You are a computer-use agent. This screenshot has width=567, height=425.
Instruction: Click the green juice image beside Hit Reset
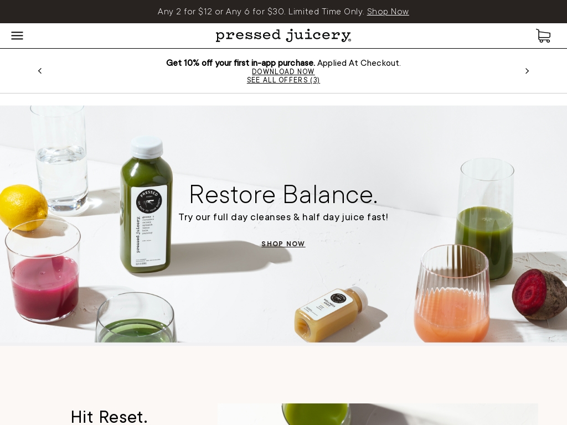pyautogui.click(x=378, y=414)
